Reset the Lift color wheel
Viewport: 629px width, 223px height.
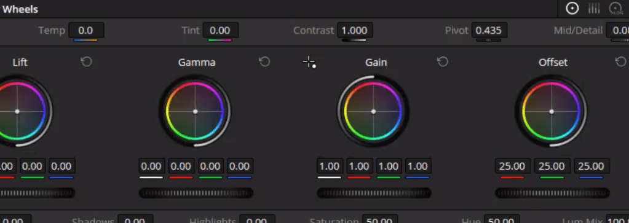point(86,62)
